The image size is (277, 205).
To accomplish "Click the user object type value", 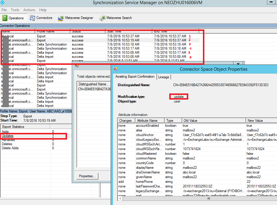I will click(177, 101).
